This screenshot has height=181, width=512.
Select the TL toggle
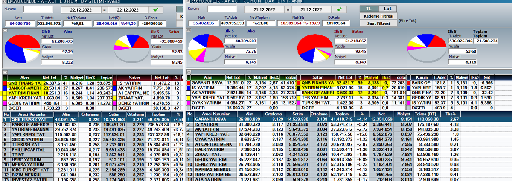pos(369,9)
